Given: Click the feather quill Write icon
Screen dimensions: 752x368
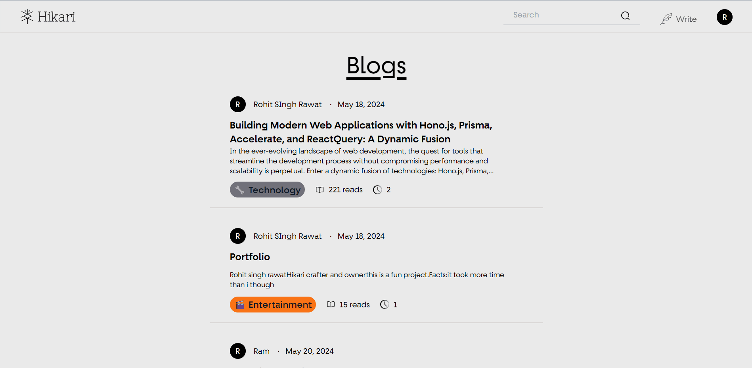Looking at the screenshot, I should click(666, 19).
